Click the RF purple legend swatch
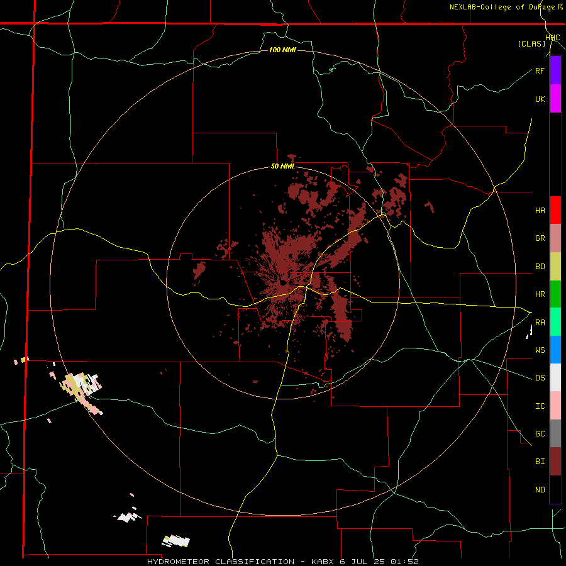The image size is (566, 566). [x=555, y=70]
